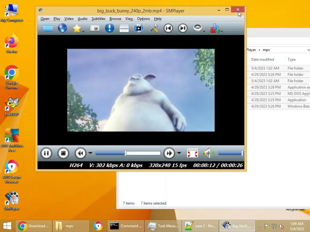This screenshot has height=232, width=310.
Task: Show hidden tray icons arrow
Action: tap(259, 226)
